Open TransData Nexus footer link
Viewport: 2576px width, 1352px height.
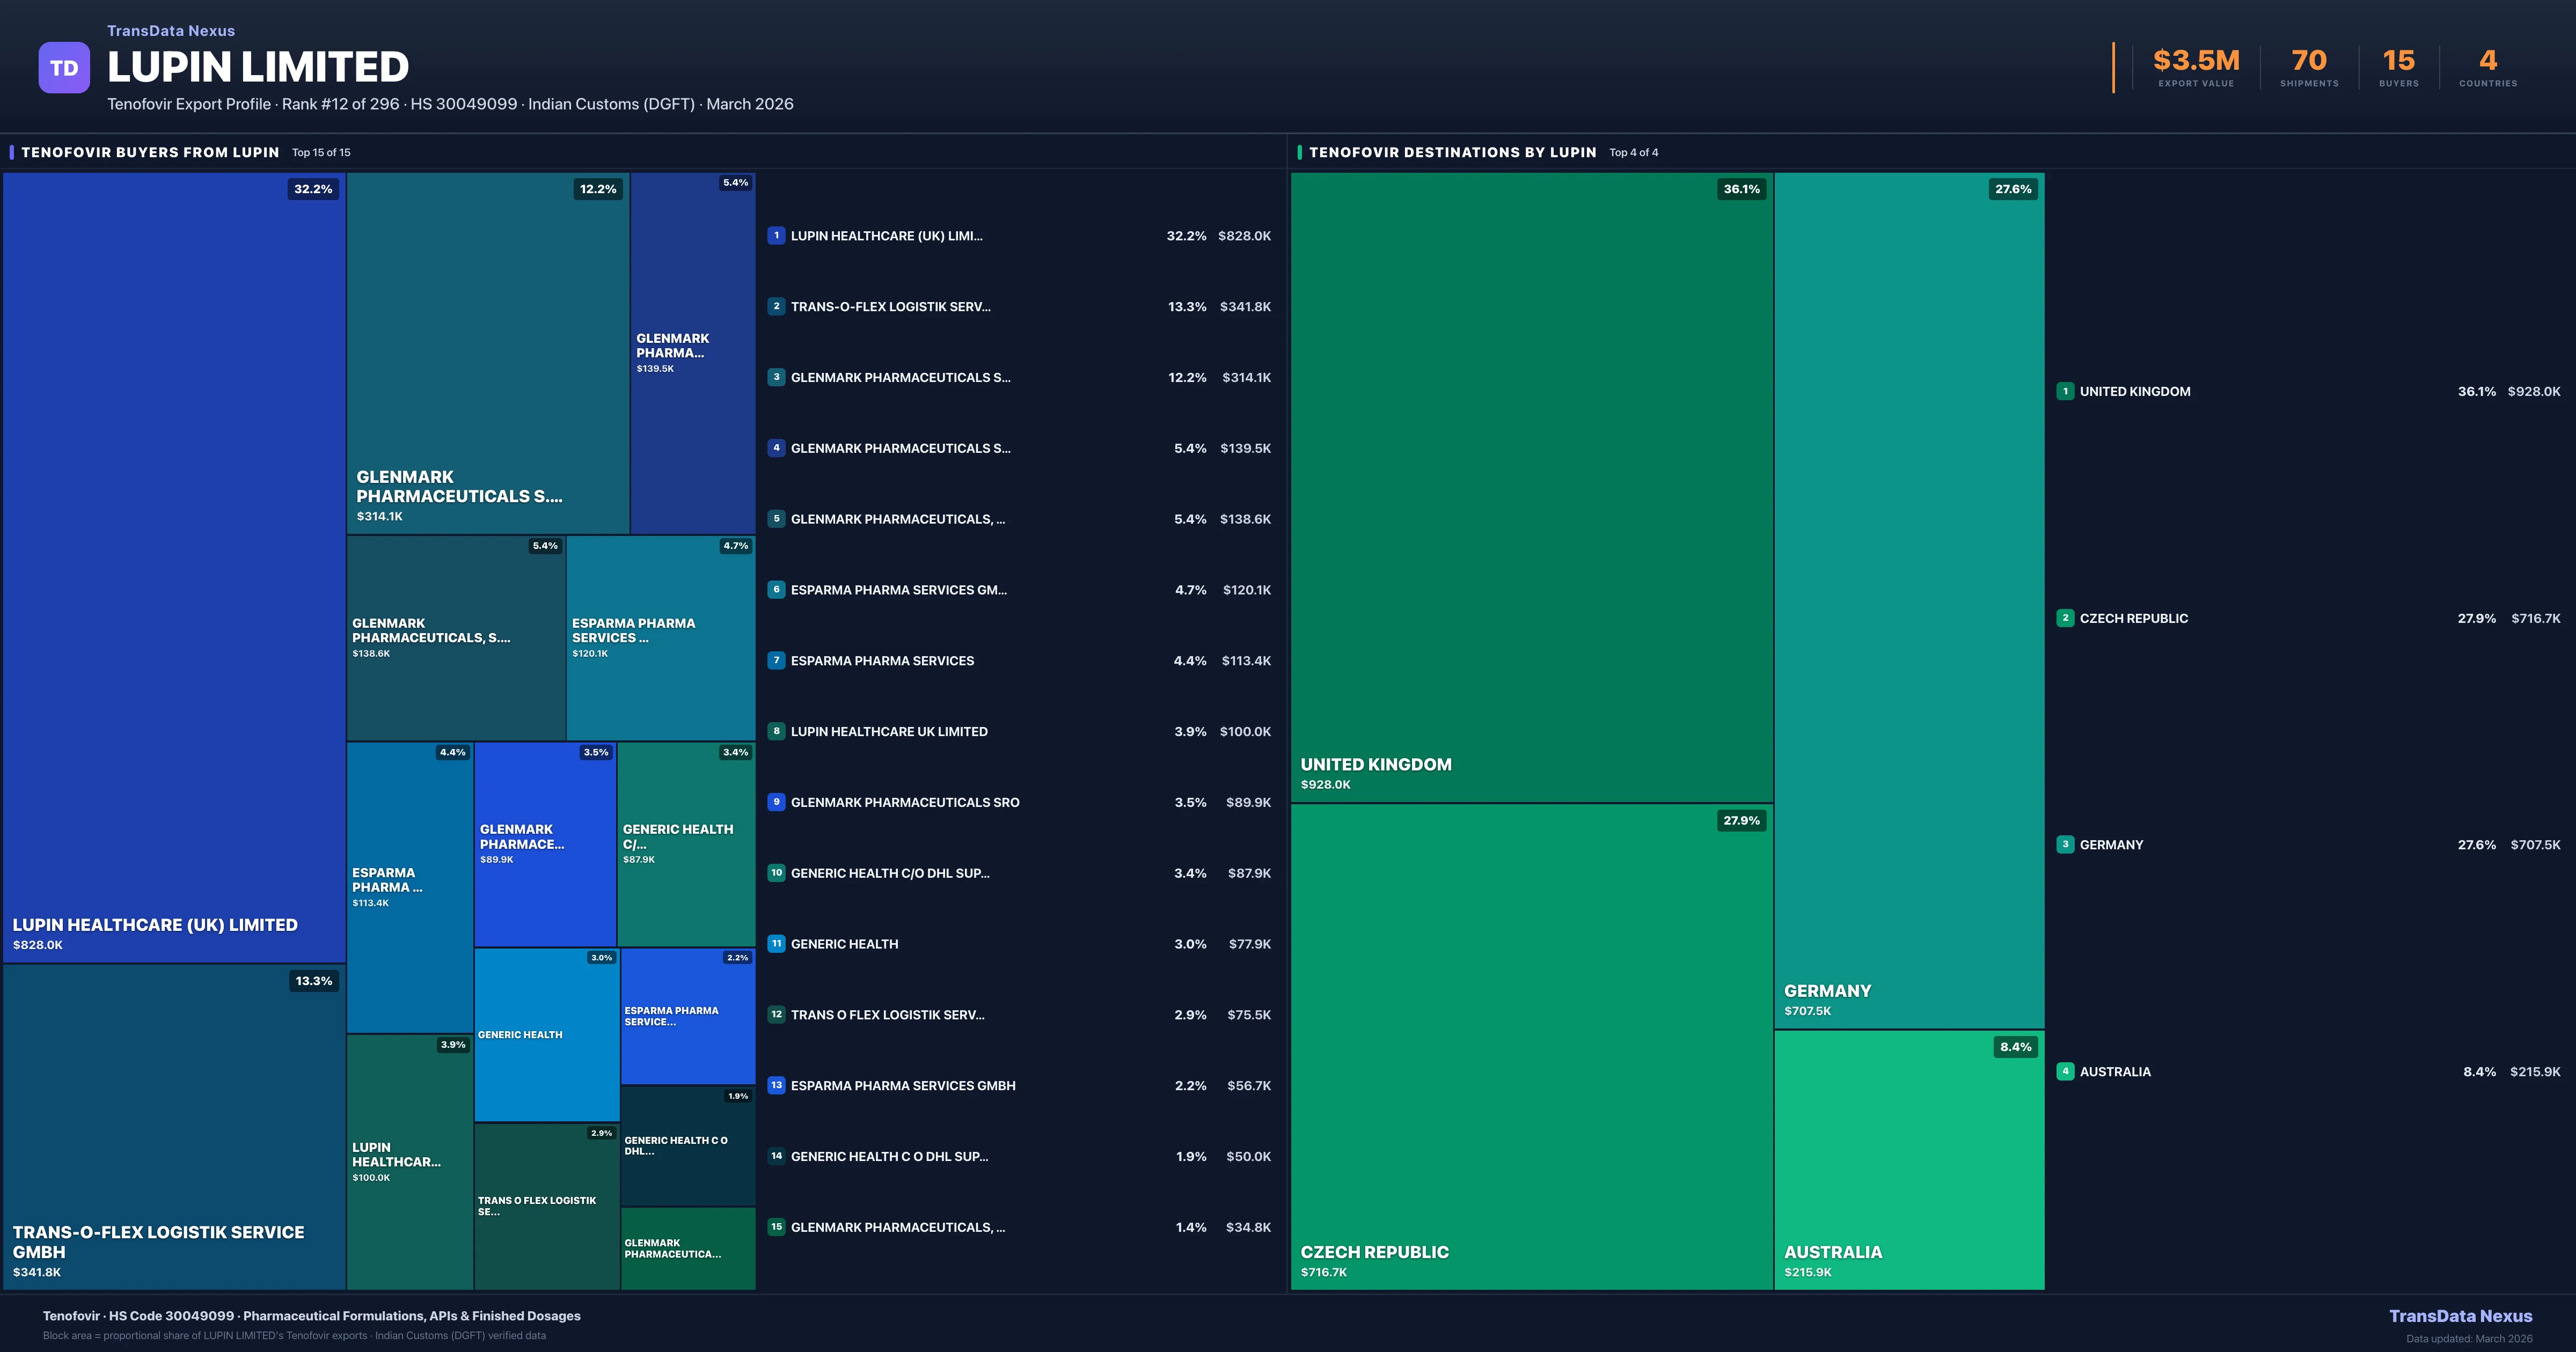pyautogui.click(x=2462, y=1316)
